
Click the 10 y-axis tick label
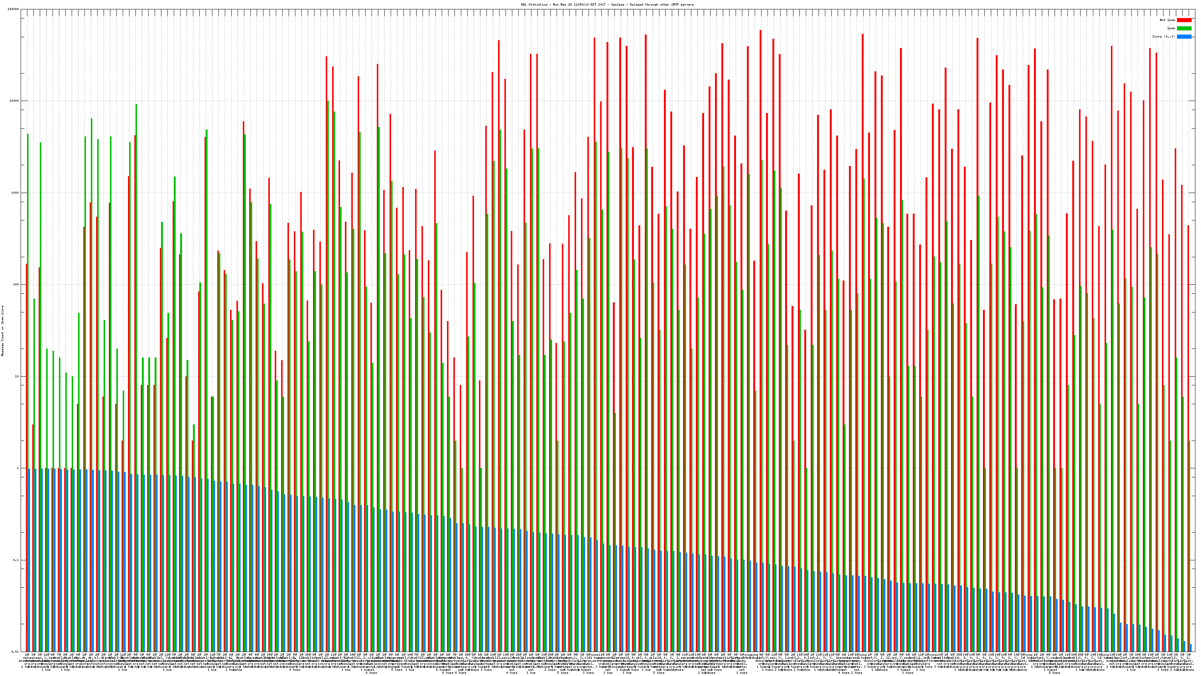(17, 376)
